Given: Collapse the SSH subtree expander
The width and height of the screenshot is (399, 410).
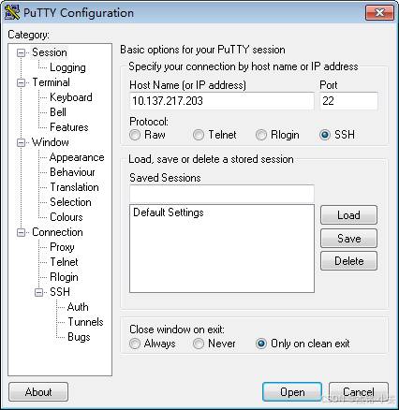Looking at the screenshot, I should (x=38, y=292).
